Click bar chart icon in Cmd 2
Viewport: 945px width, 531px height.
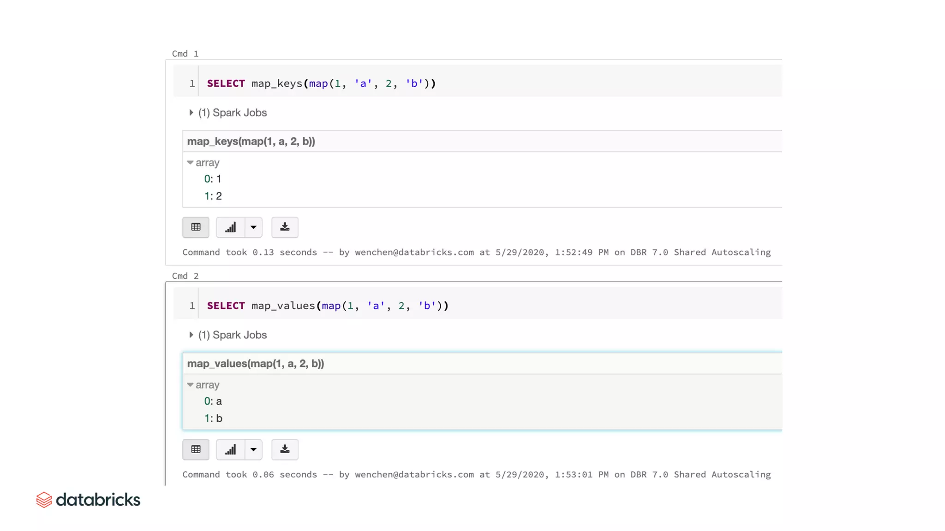click(230, 449)
